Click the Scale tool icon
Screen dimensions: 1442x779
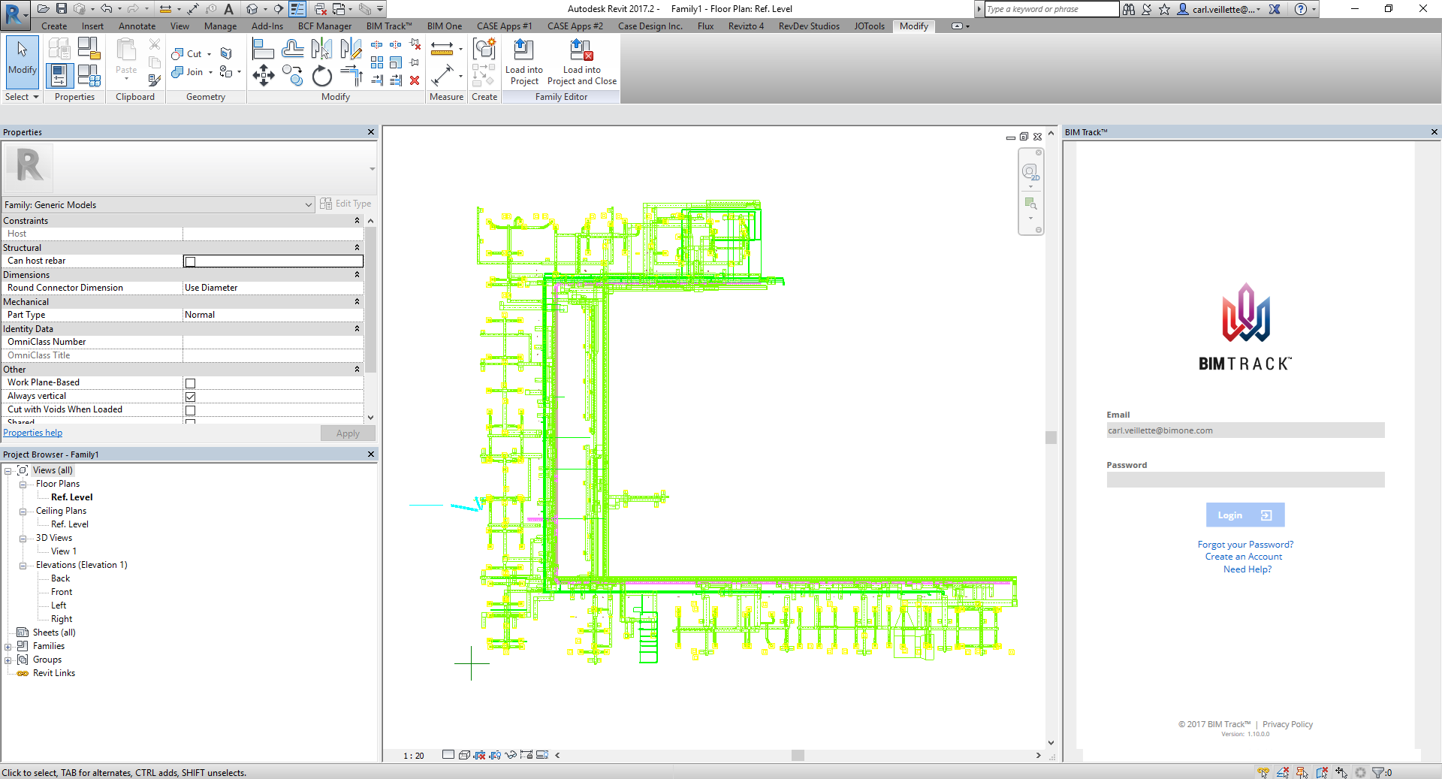click(x=396, y=63)
